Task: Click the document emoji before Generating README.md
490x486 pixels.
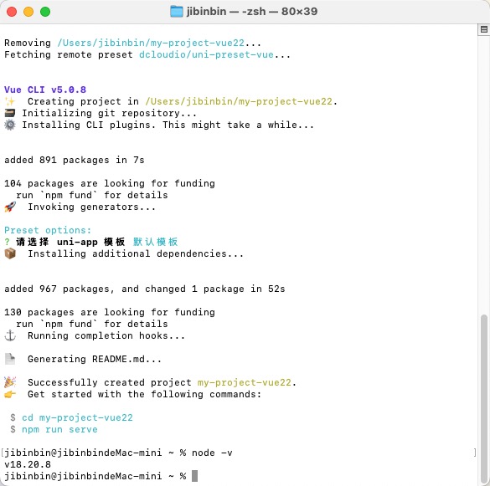Action: (10, 359)
